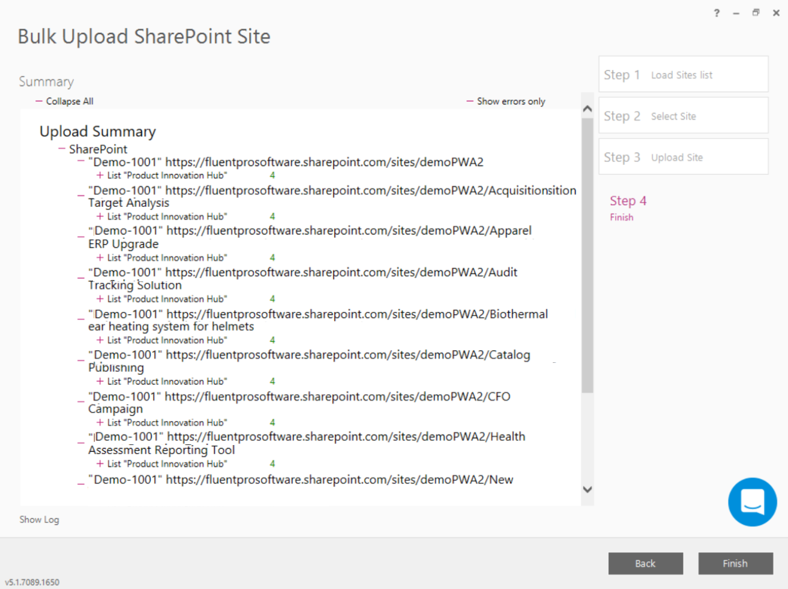788x589 pixels.
Task: Go to Step 3 Upload Site
Action: pos(684,157)
